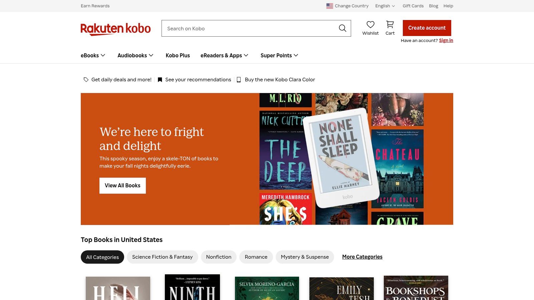Go to Kobo Plus
The height and width of the screenshot is (300, 534).
178,55
